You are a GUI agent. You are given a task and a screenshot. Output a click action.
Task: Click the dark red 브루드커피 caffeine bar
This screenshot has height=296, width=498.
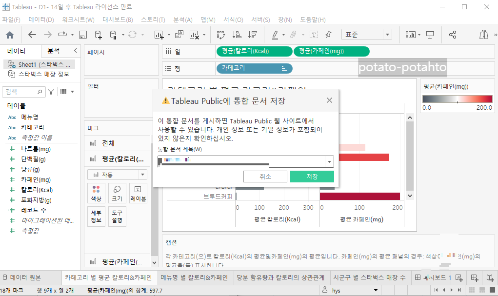(359, 196)
